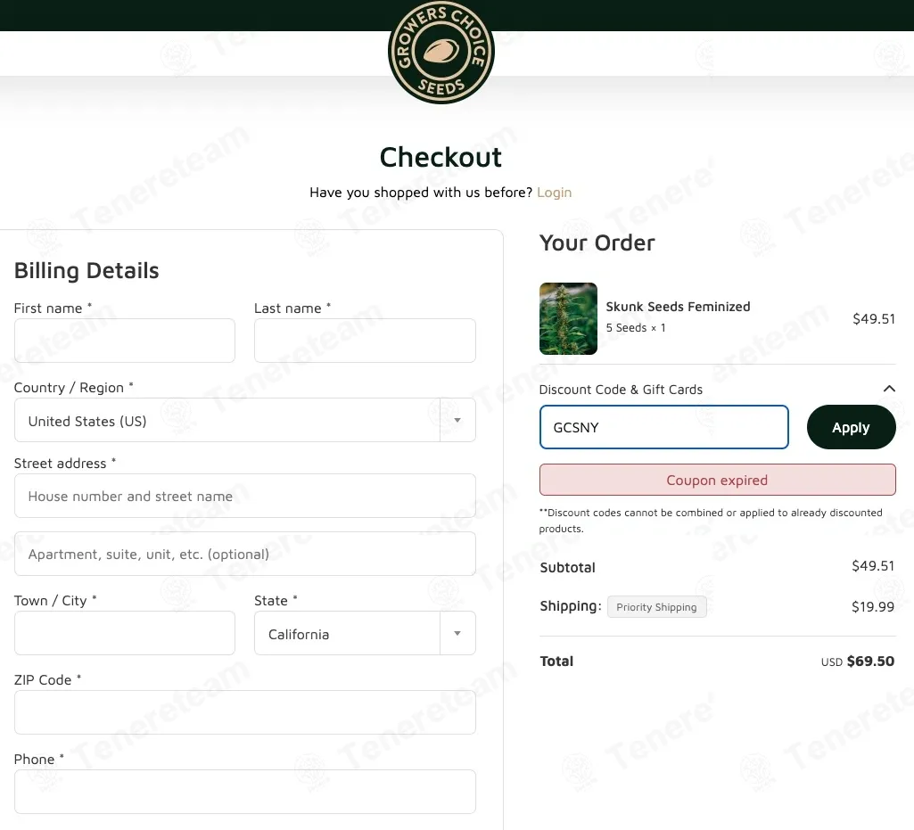Image resolution: width=914 pixels, height=830 pixels.
Task: Focus the ZIP Code field
Action: (245, 712)
